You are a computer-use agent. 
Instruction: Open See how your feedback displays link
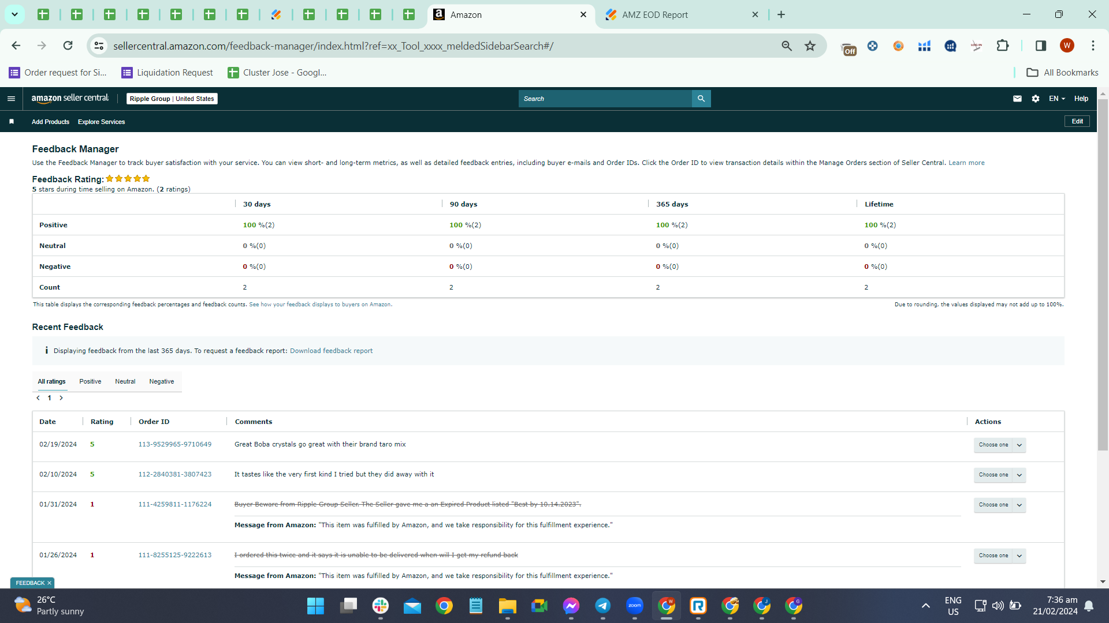321,305
